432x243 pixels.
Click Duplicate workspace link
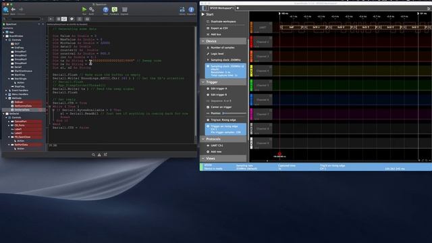click(223, 22)
